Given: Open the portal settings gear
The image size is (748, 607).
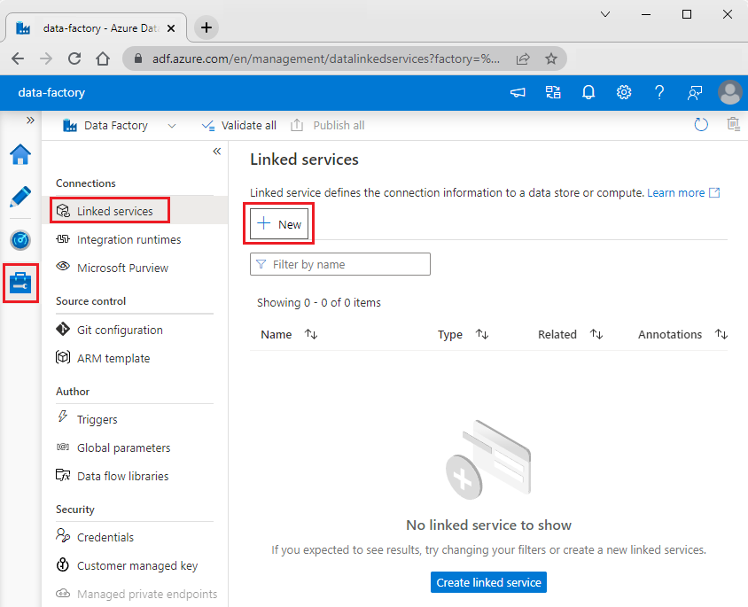Looking at the screenshot, I should click(624, 92).
